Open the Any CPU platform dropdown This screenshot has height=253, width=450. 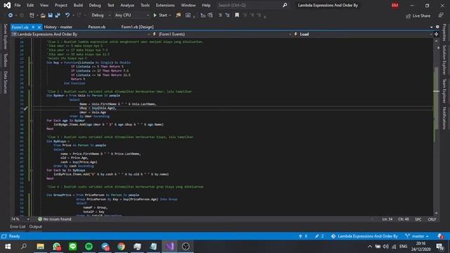131,15
